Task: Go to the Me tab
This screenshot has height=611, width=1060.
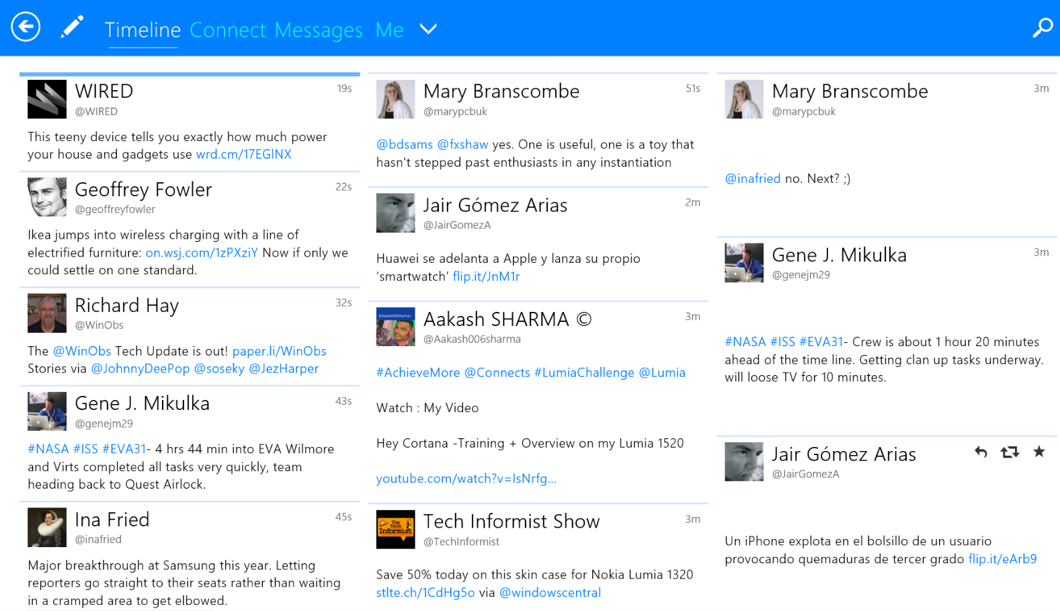Action: tap(389, 30)
